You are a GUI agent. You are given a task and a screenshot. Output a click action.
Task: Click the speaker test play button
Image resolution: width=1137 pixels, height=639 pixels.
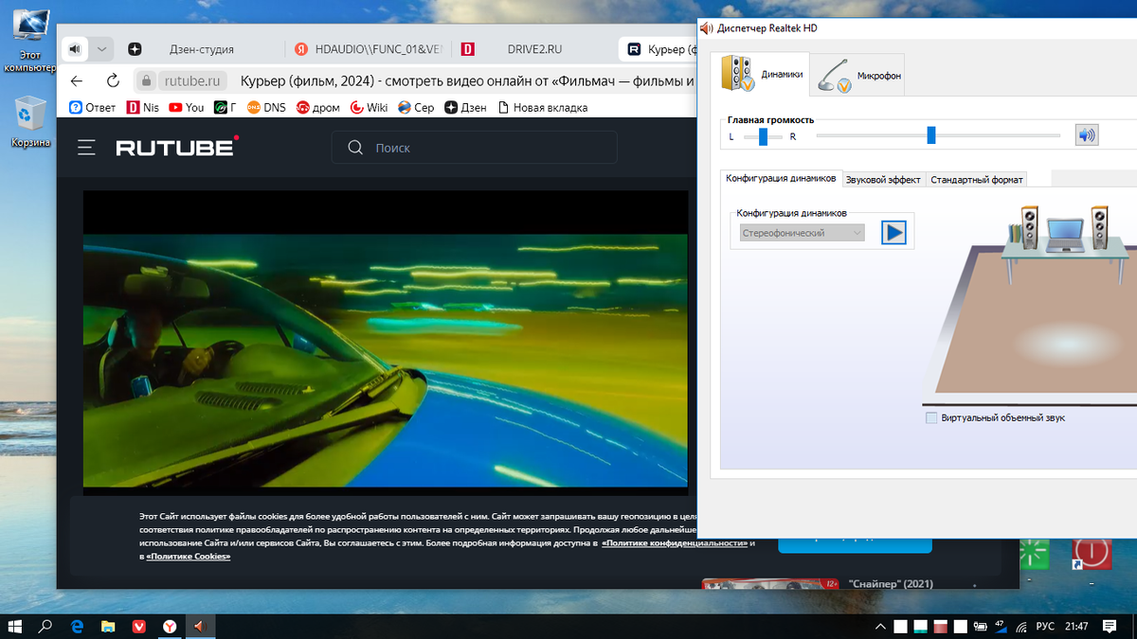(x=893, y=232)
